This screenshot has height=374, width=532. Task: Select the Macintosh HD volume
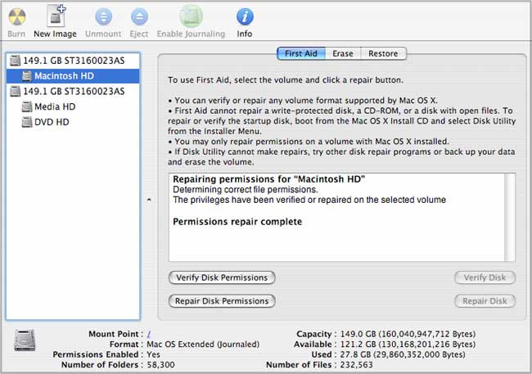pyautogui.click(x=73, y=76)
